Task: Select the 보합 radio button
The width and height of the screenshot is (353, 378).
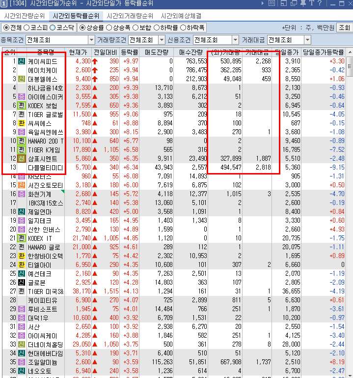Action: (136, 28)
